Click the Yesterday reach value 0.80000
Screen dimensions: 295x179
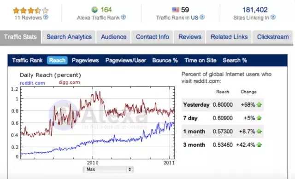pos(223,104)
